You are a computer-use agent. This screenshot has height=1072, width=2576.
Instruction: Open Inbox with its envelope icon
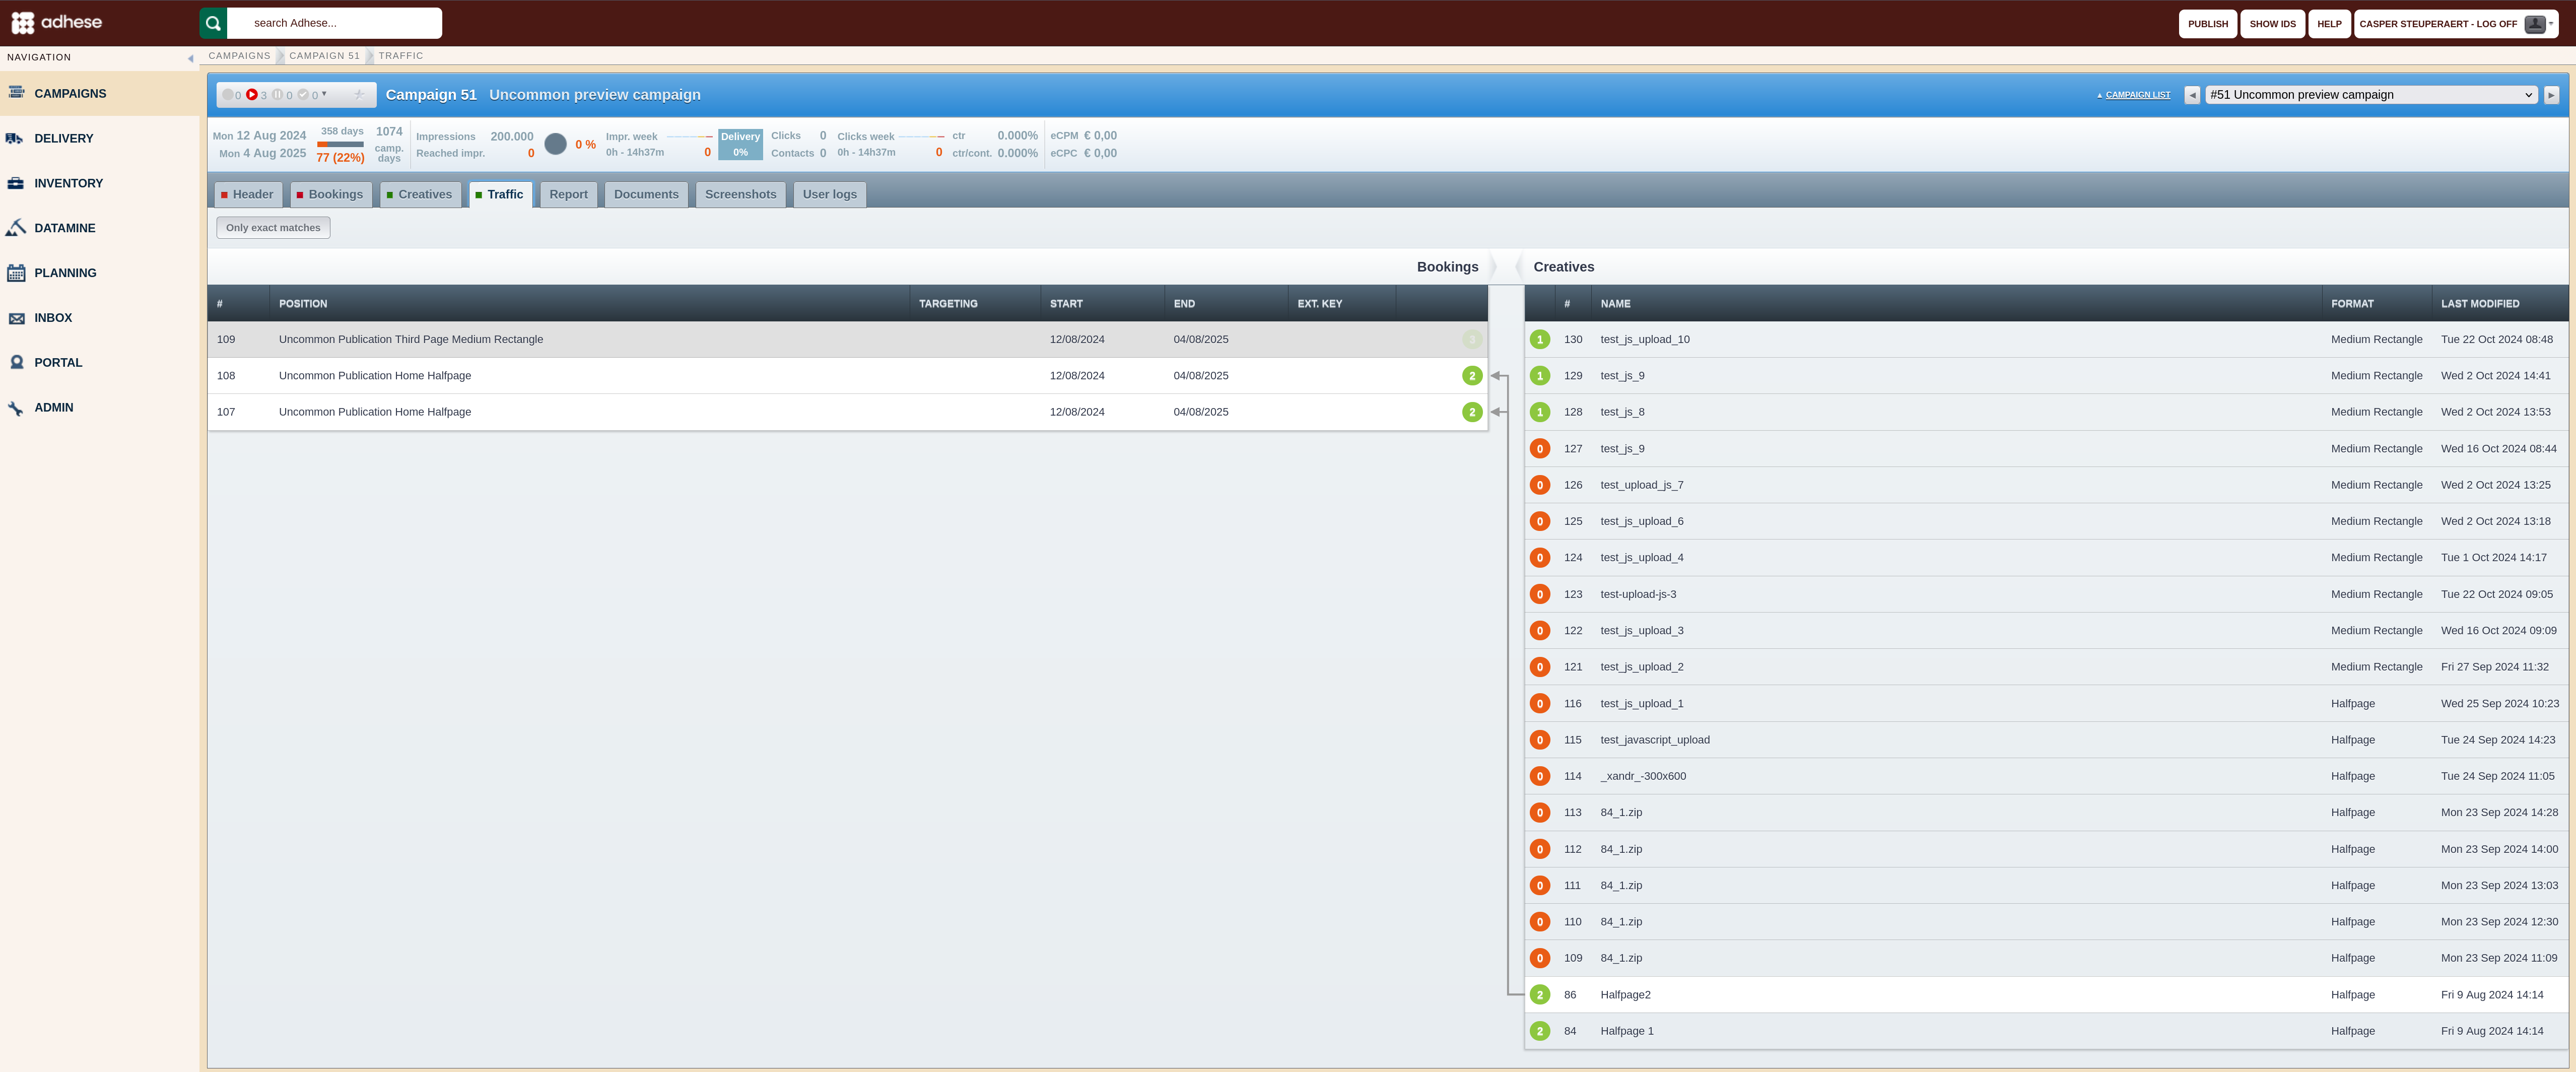click(x=15, y=318)
